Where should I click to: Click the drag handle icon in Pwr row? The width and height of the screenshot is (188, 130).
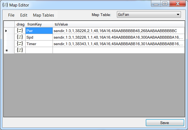[x=20, y=31]
